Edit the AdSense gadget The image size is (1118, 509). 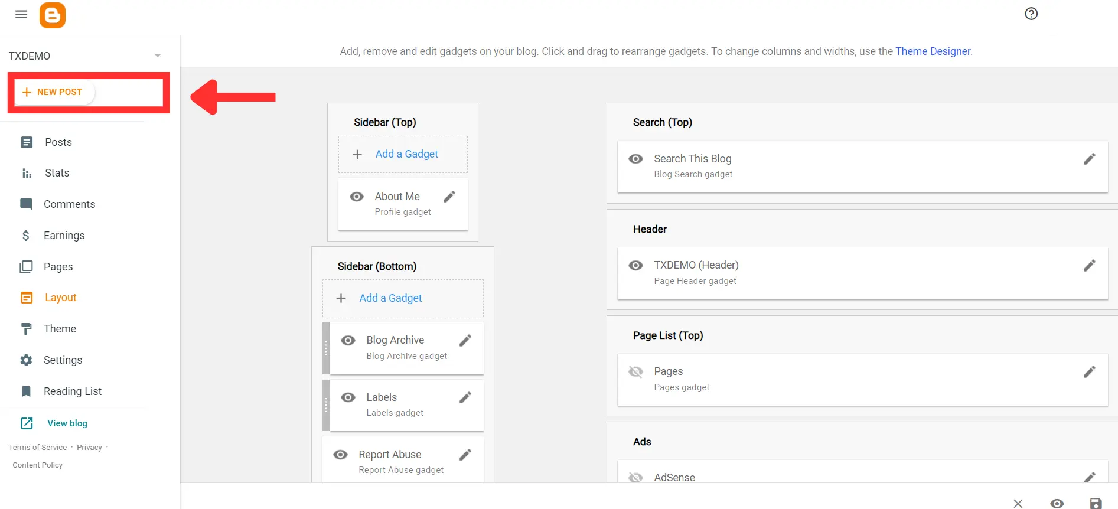(x=1090, y=477)
